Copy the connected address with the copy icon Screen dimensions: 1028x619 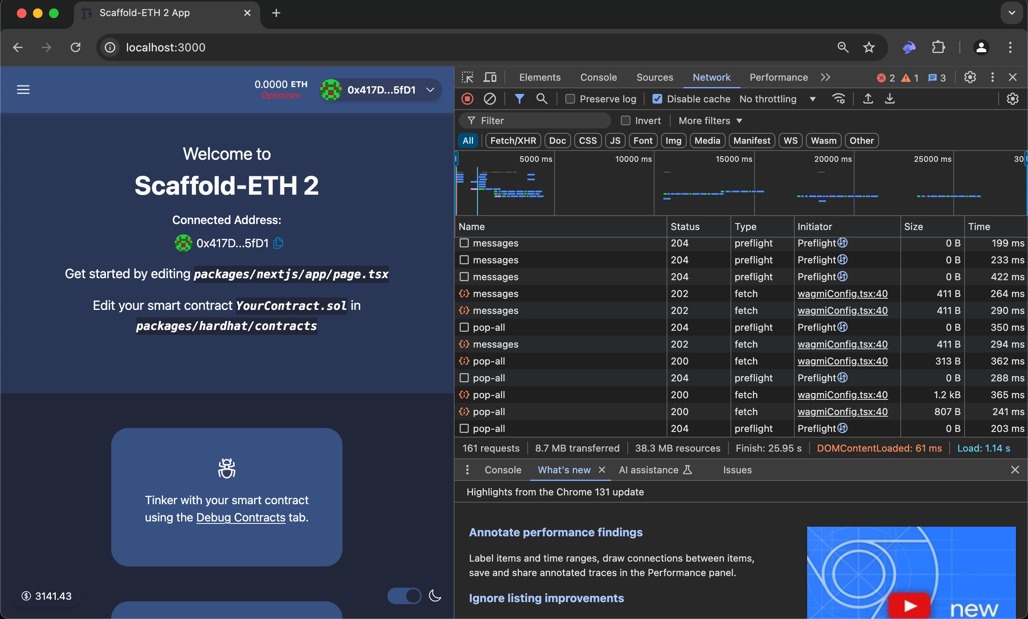[278, 243]
